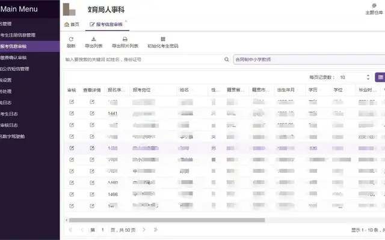This screenshot has width=385, height=240.
Task: Click the 每页记录数 stepper arrows
Action: (x=368, y=77)
